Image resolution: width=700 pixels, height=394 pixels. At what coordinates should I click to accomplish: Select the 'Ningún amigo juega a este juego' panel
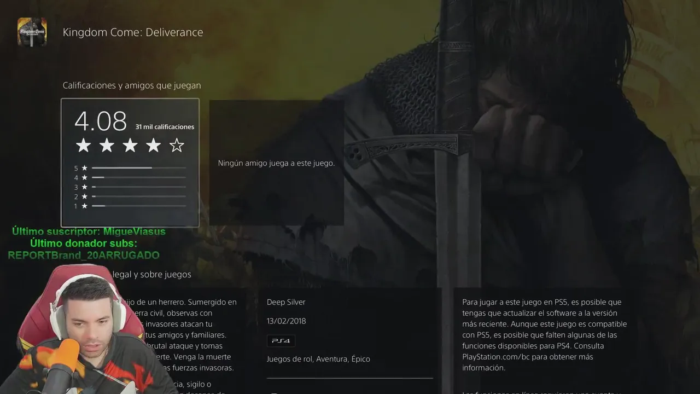(x=277, y=163)
